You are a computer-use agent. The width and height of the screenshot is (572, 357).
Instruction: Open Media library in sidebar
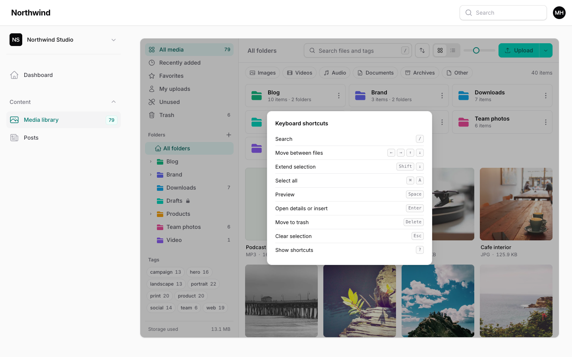pyautogui.click(x=64, y=120)
